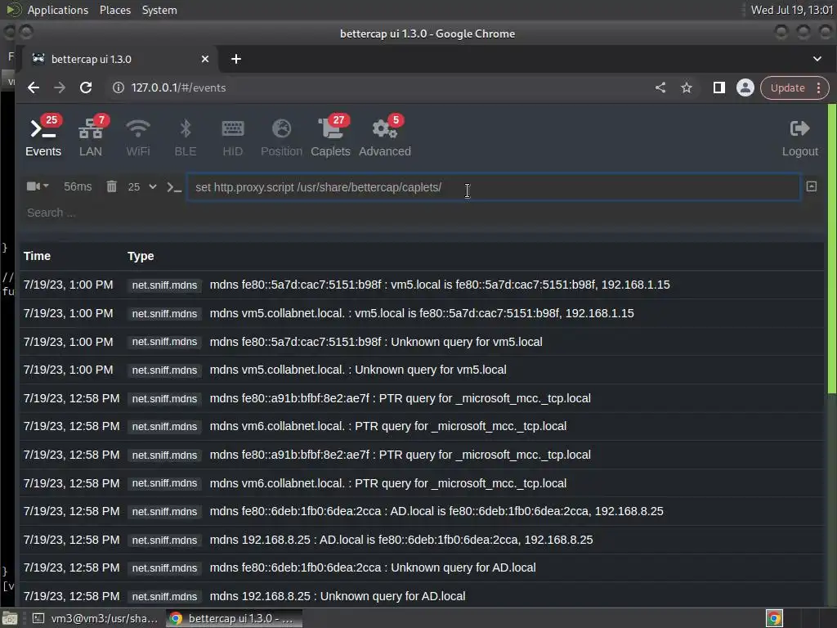Open the Places menu

(114, 10)
